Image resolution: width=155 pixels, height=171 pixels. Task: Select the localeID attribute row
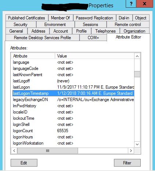pos(73,112)
